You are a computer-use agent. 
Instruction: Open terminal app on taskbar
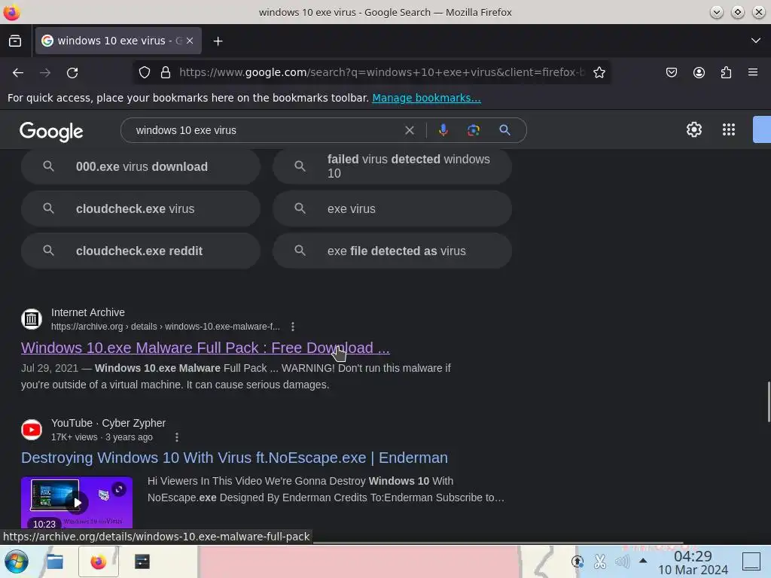142,561
